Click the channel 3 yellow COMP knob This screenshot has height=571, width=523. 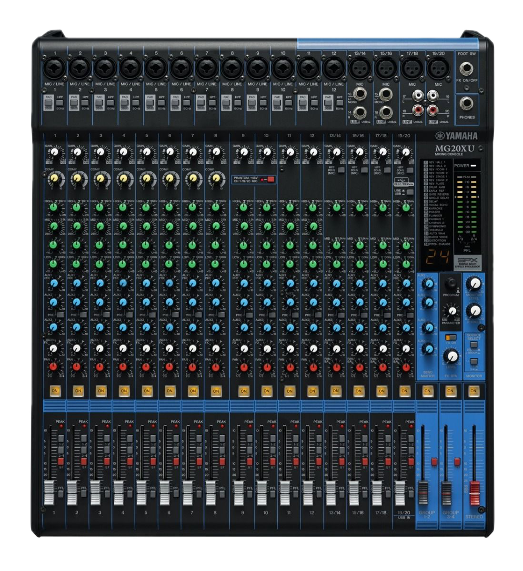click(101, 178)
